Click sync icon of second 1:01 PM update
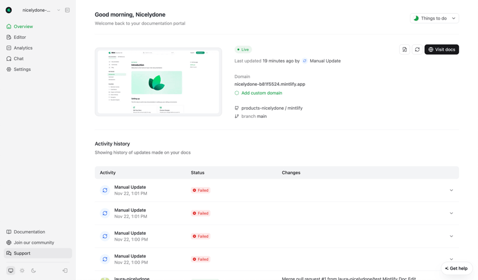Screen dimensions: 478x280 [105, 213]
